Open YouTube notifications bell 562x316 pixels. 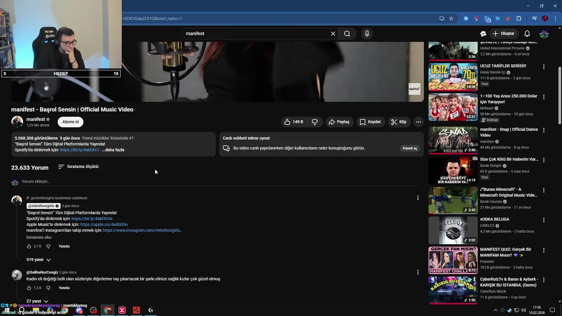(527, 33)
